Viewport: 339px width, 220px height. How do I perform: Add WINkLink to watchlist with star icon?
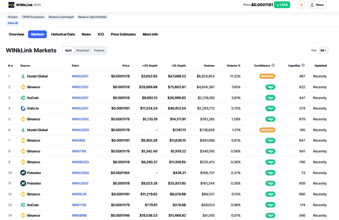point(301,5)
